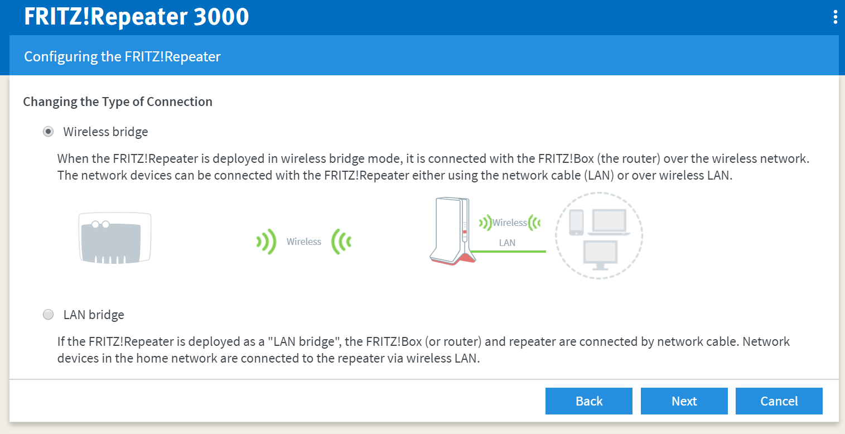Select the Wireless bridge radio button
This screenshot has height=434, width=845.
point(49,132)
